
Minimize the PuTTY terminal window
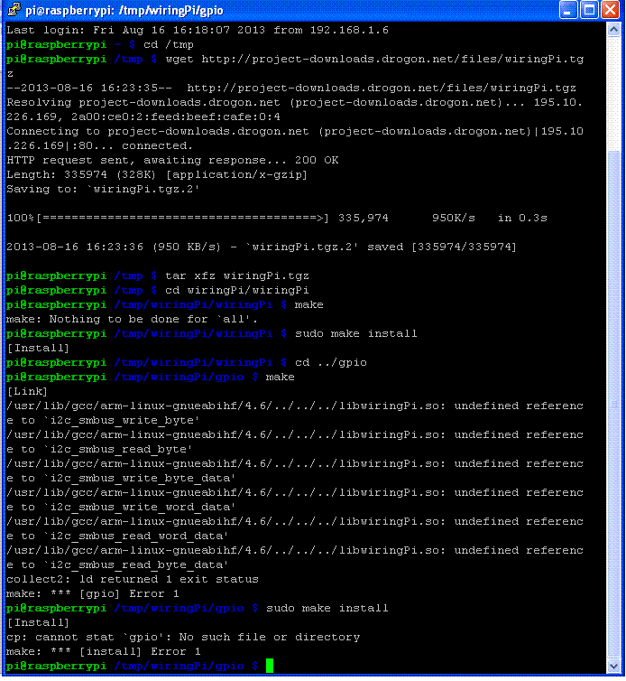click(x=568, y=10)
